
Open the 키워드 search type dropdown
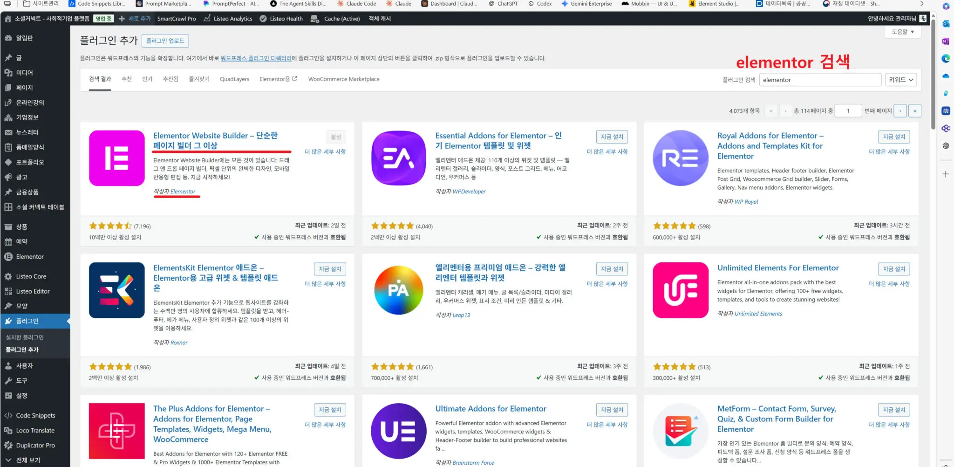click(901, 80)
